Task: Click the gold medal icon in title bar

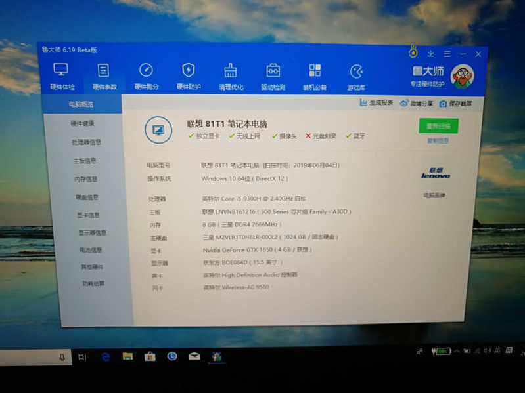Action: [413, 51]
